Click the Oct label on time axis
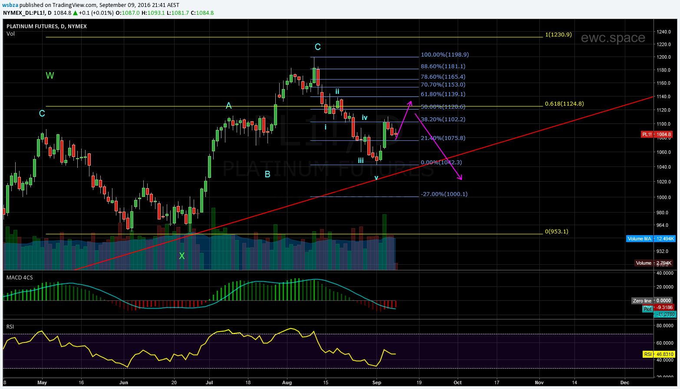This screenshot has height=389, width=680. coord(457,382)
